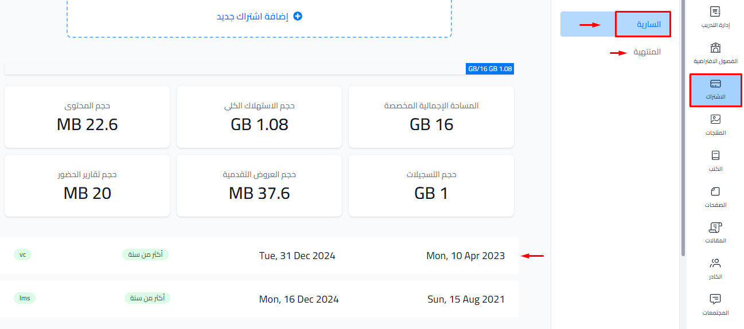744x329 pixels.
Task: Click the date Mon, 16 Dec 2024
Action: [299, 299]
